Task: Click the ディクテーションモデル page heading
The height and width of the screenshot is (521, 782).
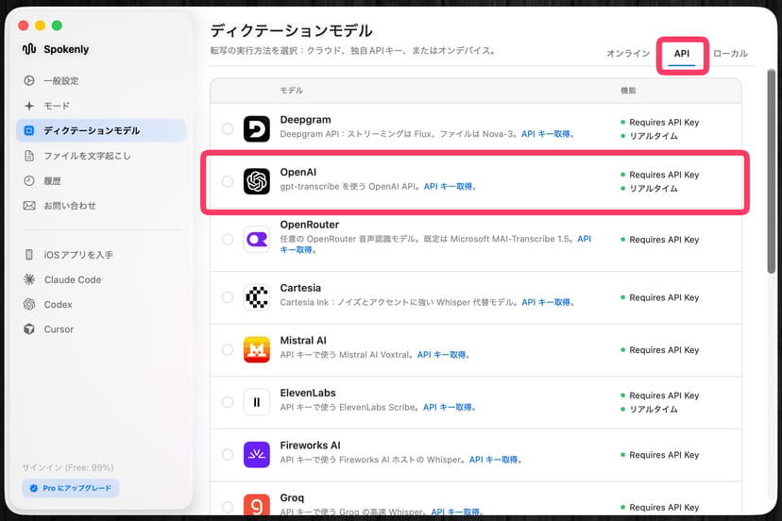Action: [291, 31]
